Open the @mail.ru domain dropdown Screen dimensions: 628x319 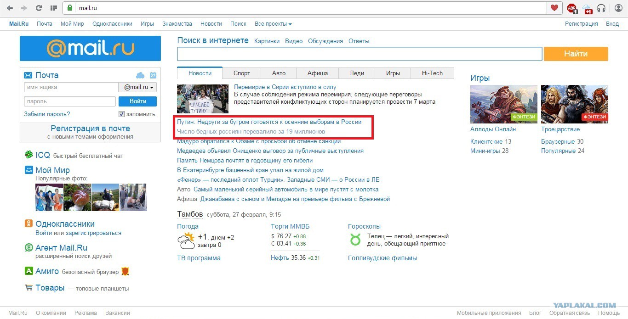tap(138, 87)
